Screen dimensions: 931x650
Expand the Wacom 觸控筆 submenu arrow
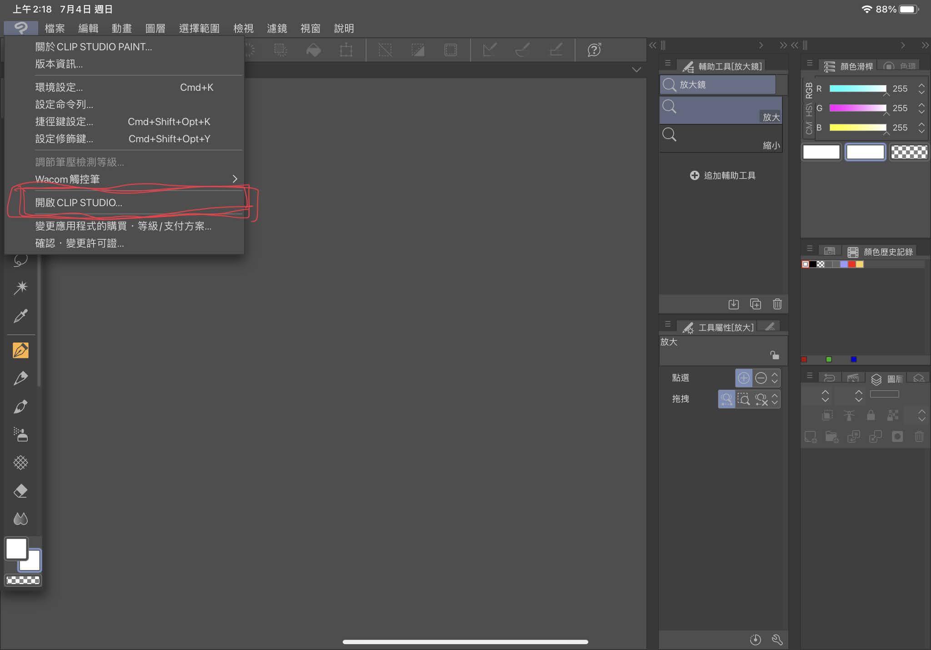pos(235,179)
